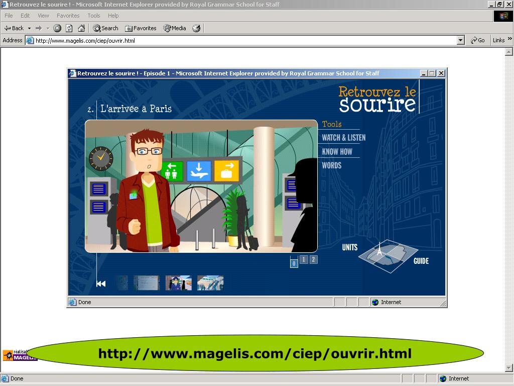Viewport: 514px width, 386px height.
Task: Click the Back arrow toolbar button
Action: point(14,28)
